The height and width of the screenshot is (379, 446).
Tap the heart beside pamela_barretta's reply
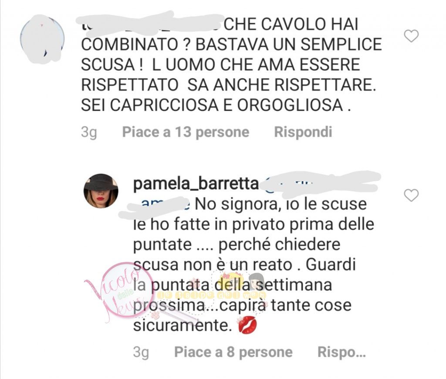pos(411,195)
